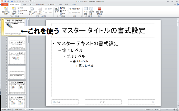
Task: Open the 効果 effects dropdown
Action: click(x=63, y=13)
